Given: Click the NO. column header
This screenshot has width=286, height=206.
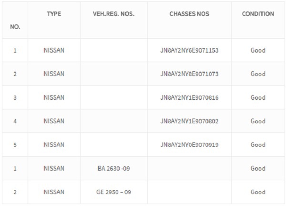Looking at the screenshot, I should pyautogui.click(x=15, y=27).
